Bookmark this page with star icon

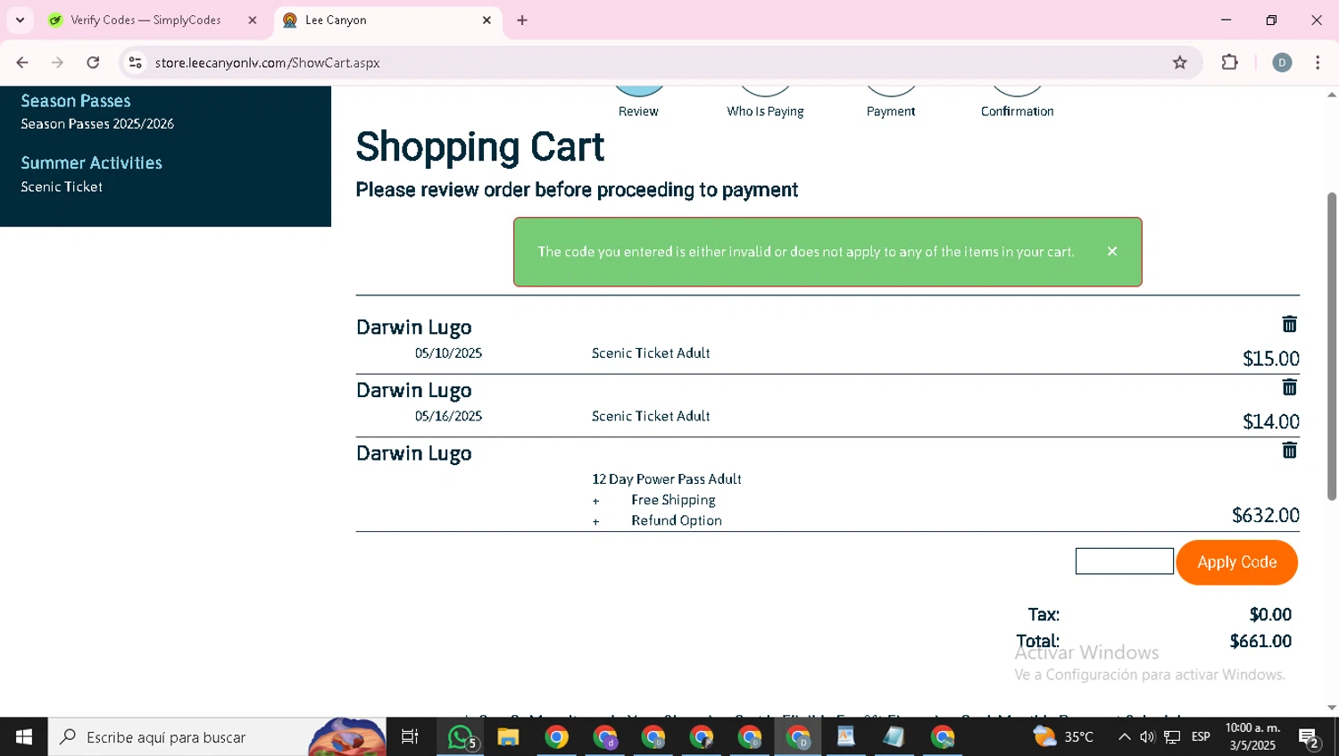1180,62
